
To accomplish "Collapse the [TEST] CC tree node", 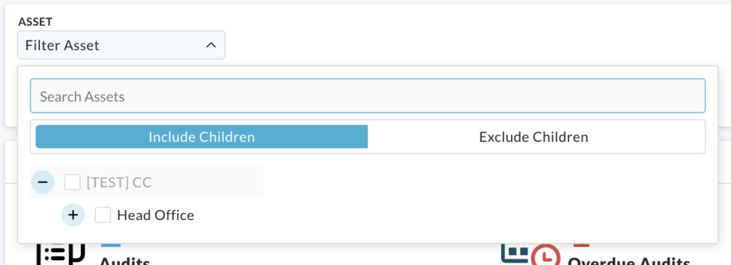I will (42, 182).
